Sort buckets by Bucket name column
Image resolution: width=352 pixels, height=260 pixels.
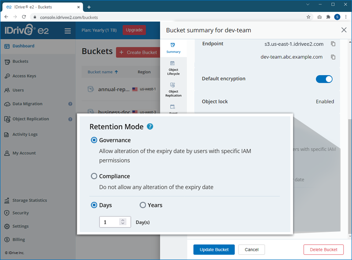tap(103, 72)
